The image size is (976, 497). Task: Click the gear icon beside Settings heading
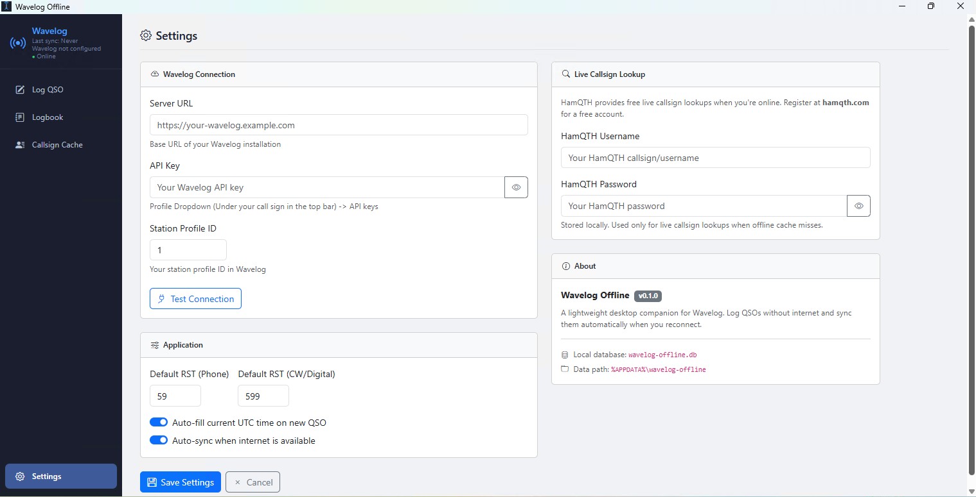tap(146, 35)
